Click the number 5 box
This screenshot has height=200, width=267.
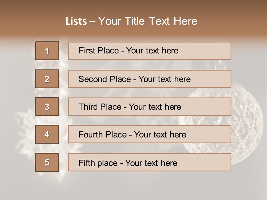click(47, 162)
